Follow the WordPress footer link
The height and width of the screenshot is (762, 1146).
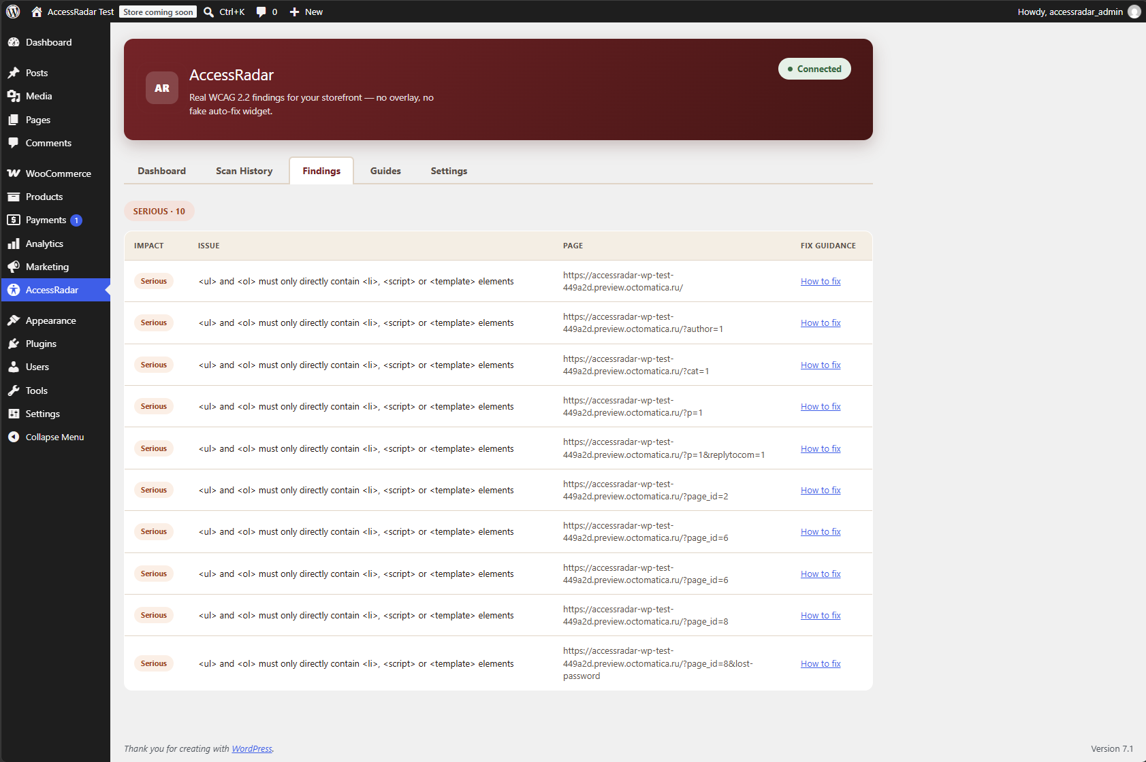252,748
